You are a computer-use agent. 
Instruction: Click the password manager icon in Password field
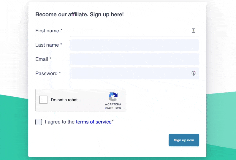coord(194,73)
